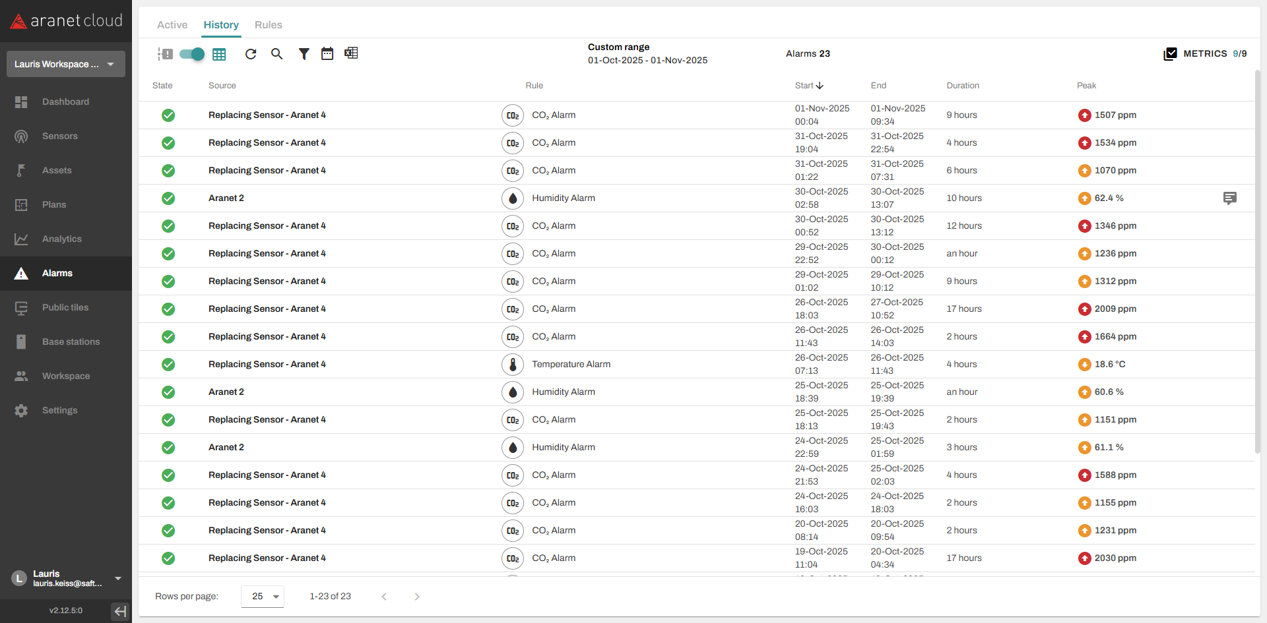Viewport: 1267px width, 623px height.
Task: Select the table grid view icon
Action: tap(219, 54)
